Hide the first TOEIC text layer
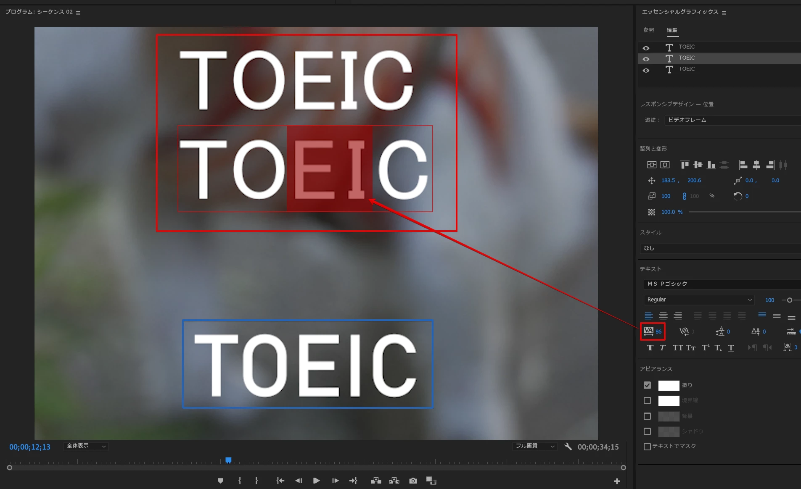This screenshot has height=489, width=801. click(646, 48)
